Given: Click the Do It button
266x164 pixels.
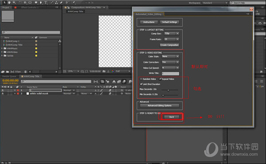Looking at the screenshot, I should click(x=172, y=117).
